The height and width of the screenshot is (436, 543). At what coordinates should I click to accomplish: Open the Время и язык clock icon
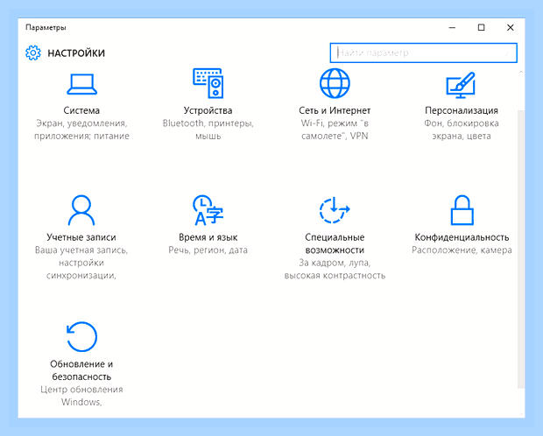pyautogui.click(x=208, y=210)
